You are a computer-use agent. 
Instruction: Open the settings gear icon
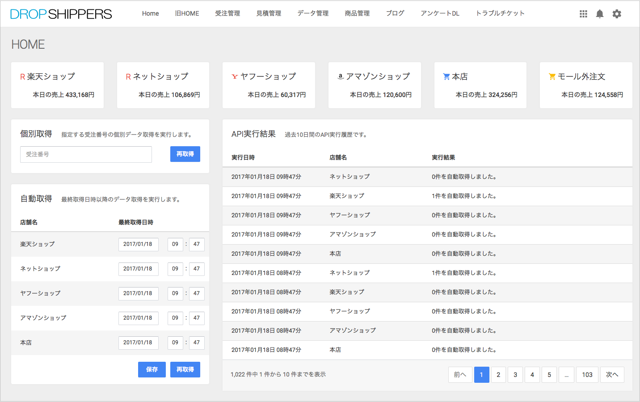pos(617,14)
